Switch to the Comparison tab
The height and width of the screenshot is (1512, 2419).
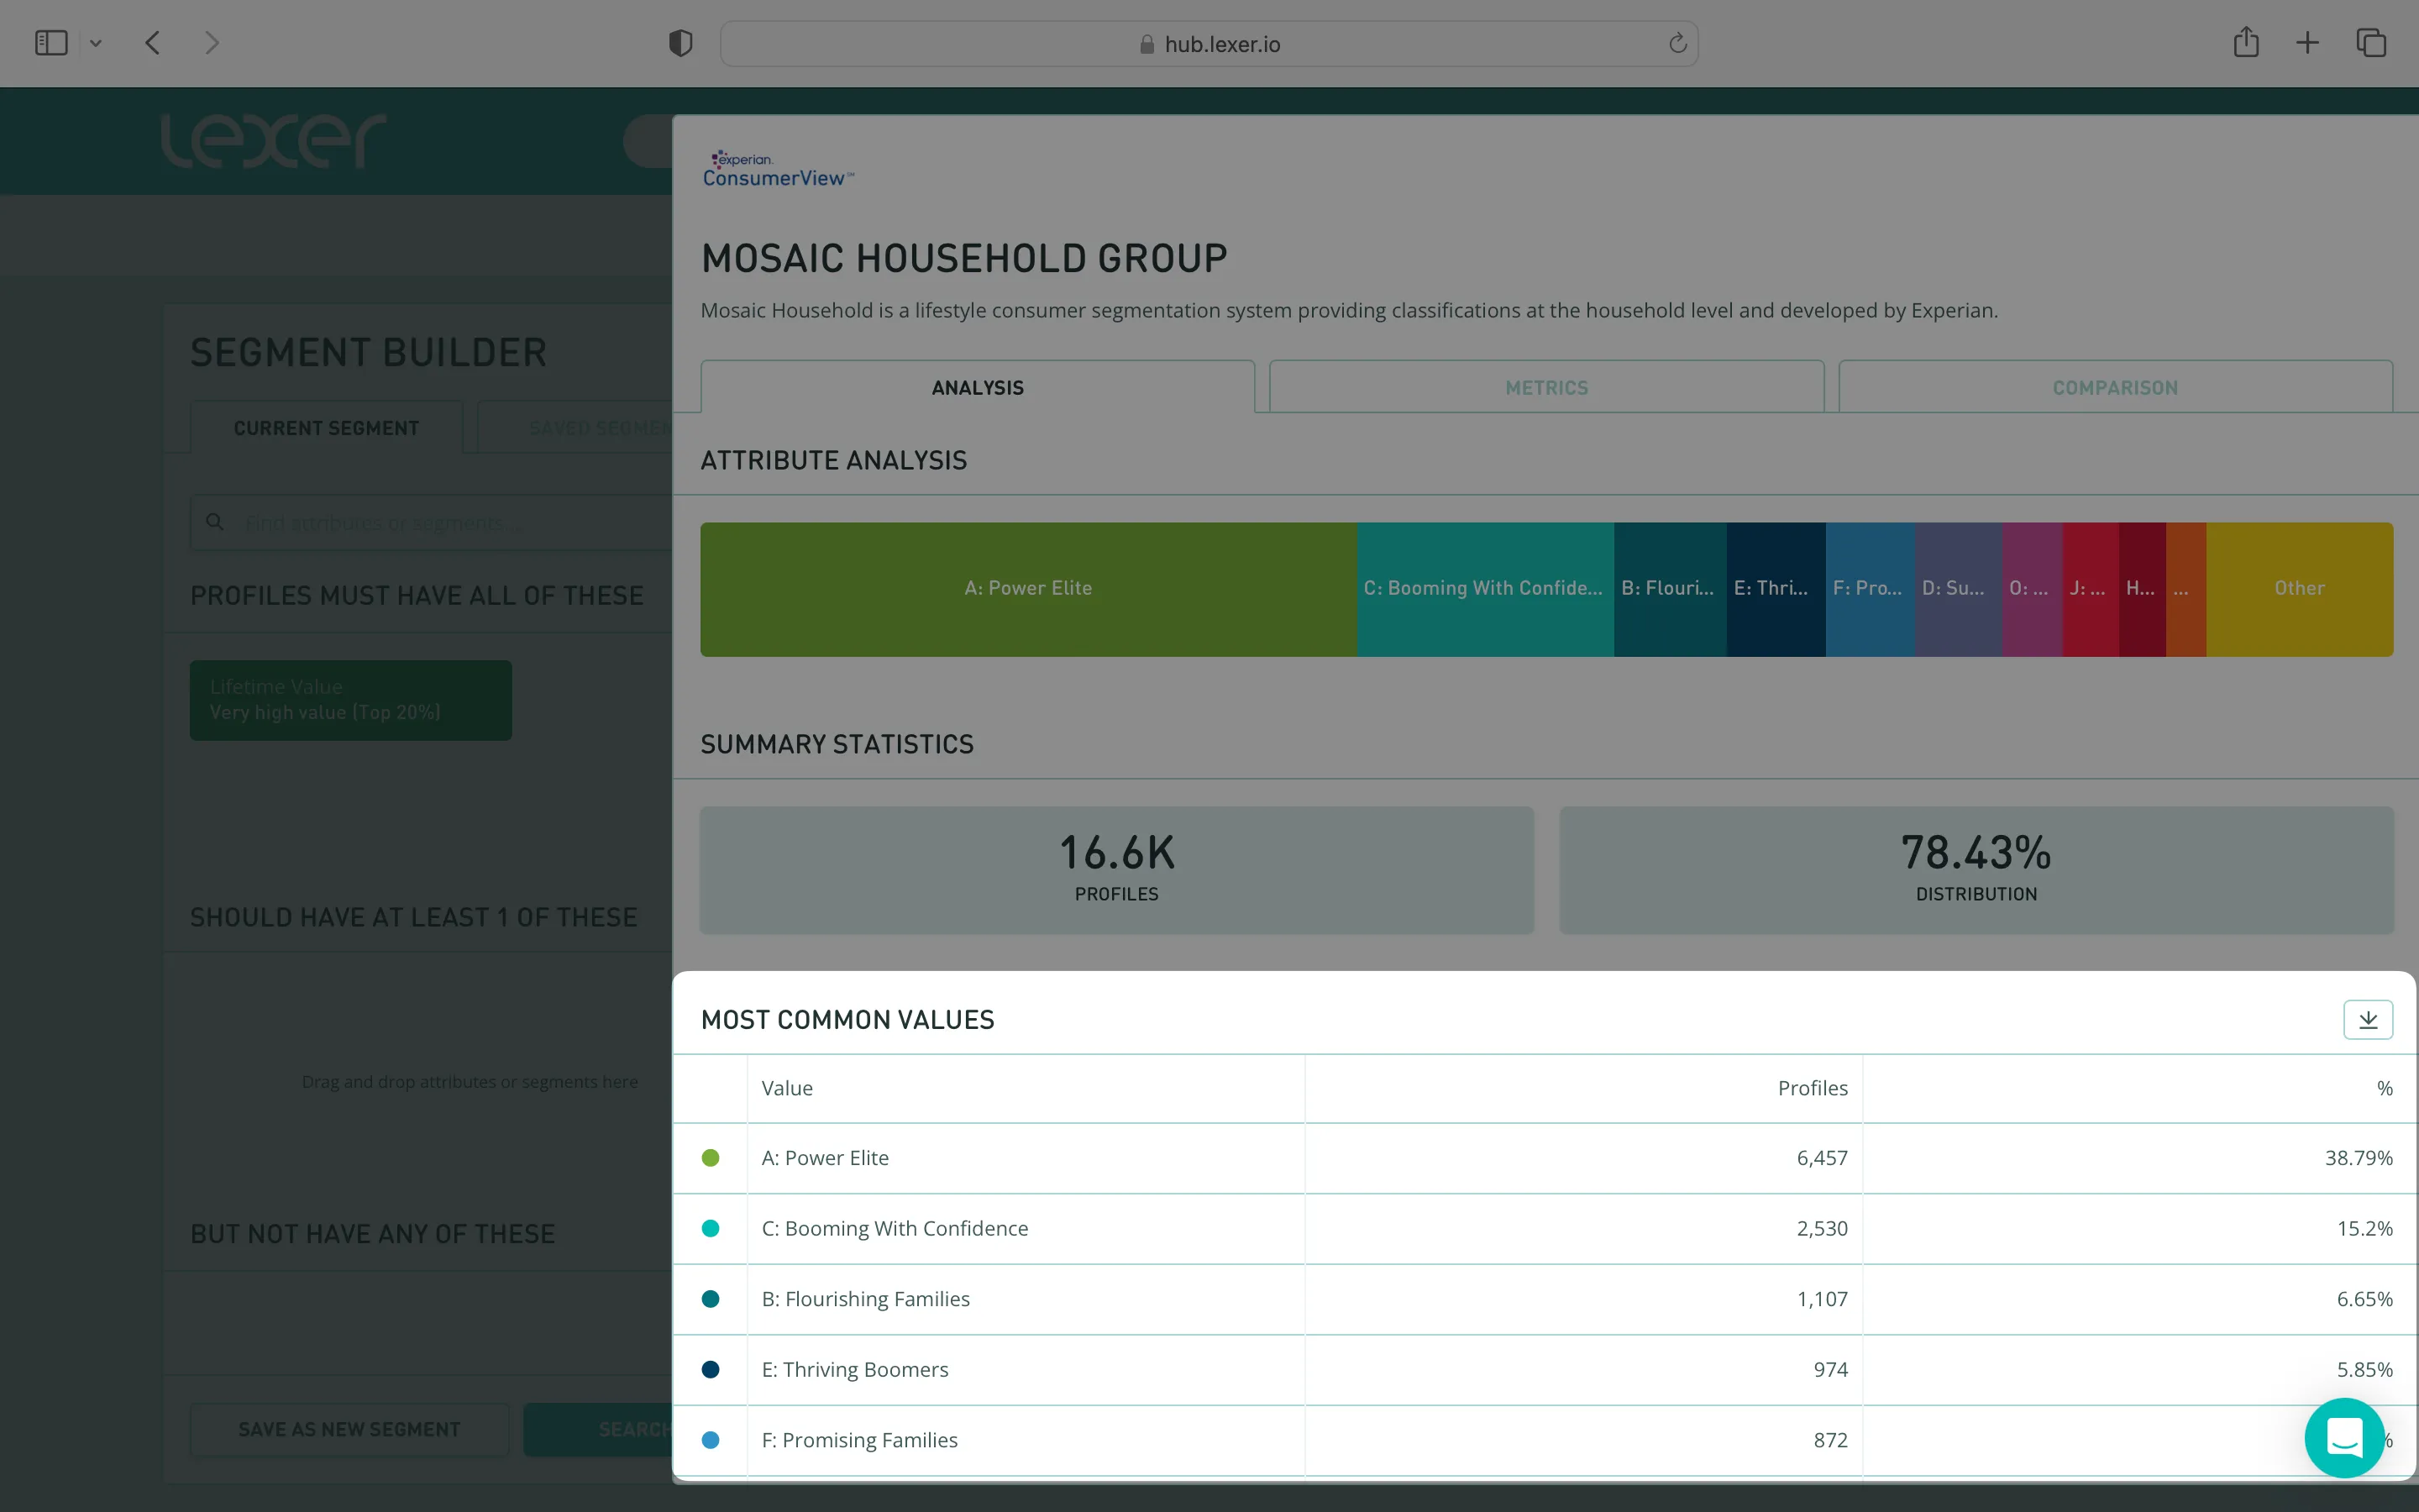[2114, 387]
